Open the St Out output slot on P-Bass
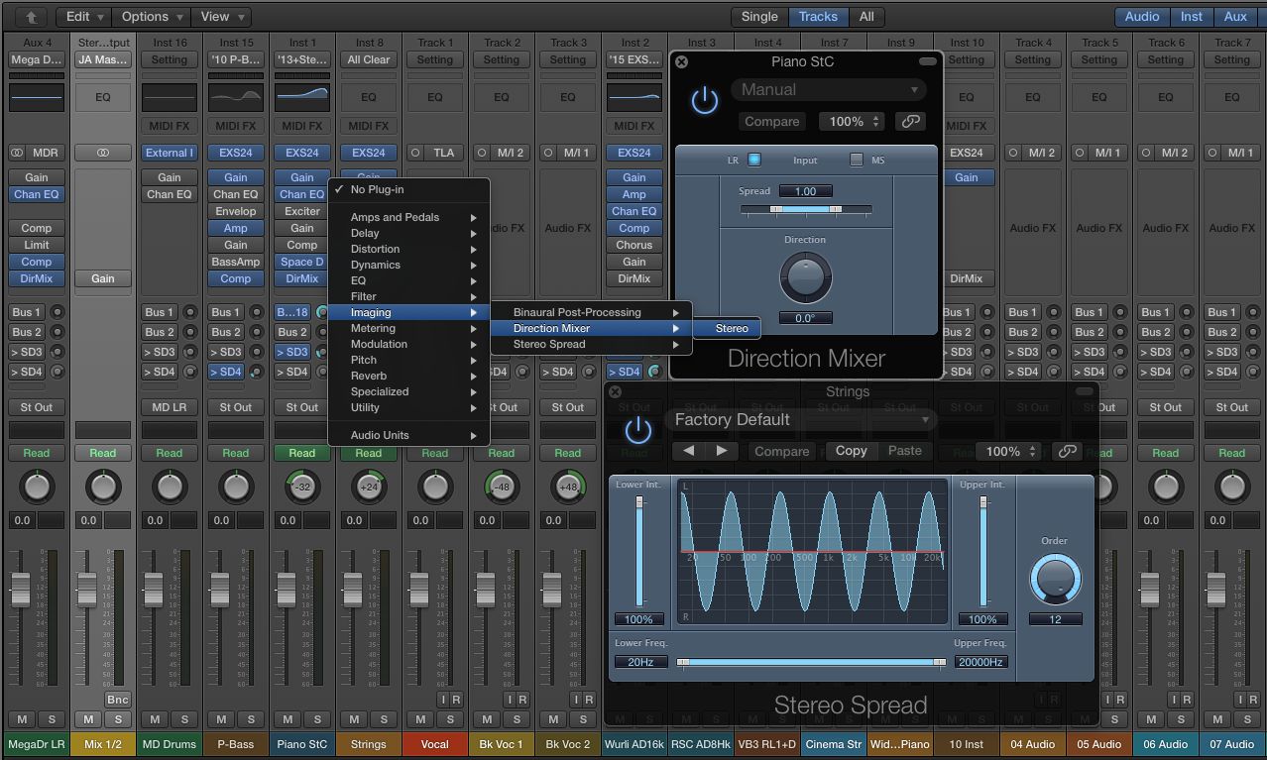The image size is (1267, 760). [x=236, y=407]
